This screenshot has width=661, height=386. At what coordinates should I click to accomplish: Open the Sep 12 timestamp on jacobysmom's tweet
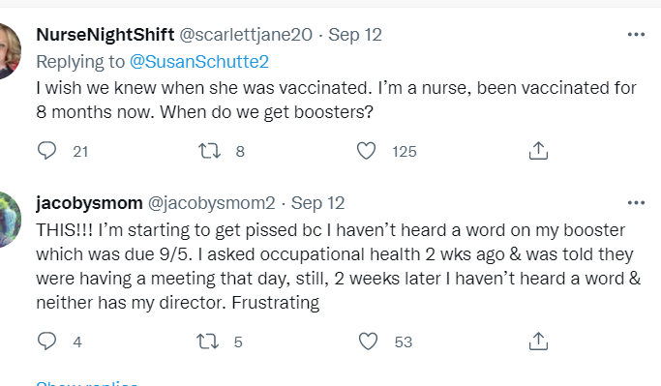click(317, 203)
